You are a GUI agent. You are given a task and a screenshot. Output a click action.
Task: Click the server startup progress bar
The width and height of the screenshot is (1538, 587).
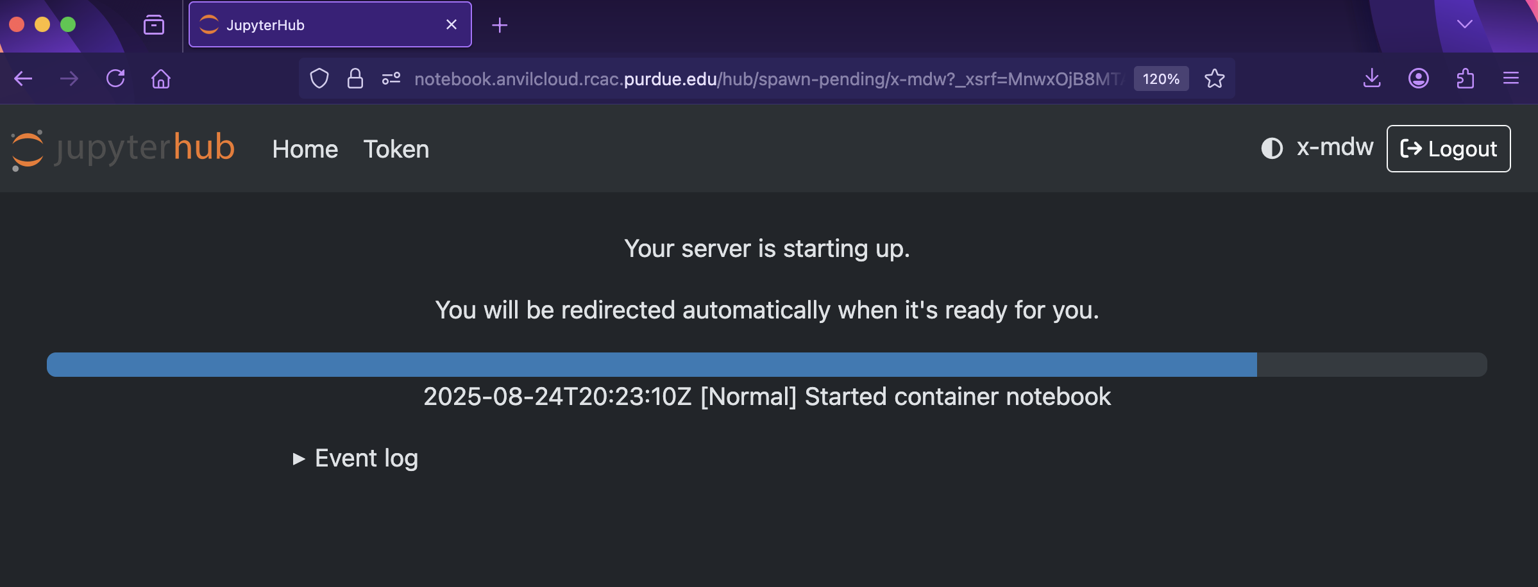pyautogui.click(x=766, y=365)
